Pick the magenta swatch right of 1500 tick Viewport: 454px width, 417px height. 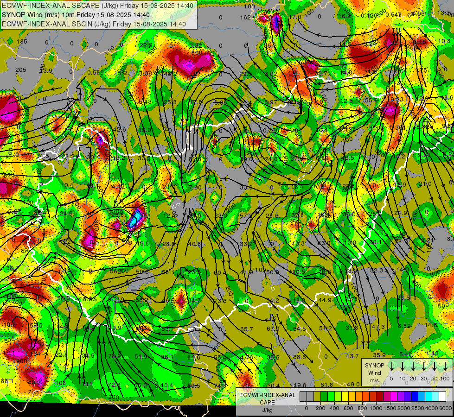(394, 396)
